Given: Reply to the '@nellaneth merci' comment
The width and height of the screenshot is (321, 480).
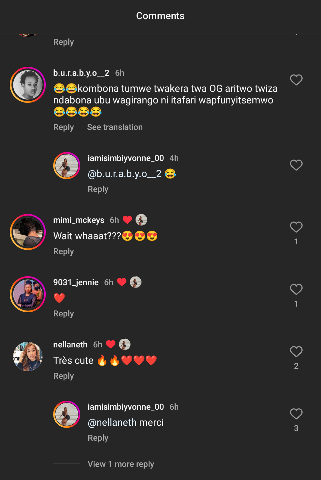Looking at the screenshot, I should [98, 438].
